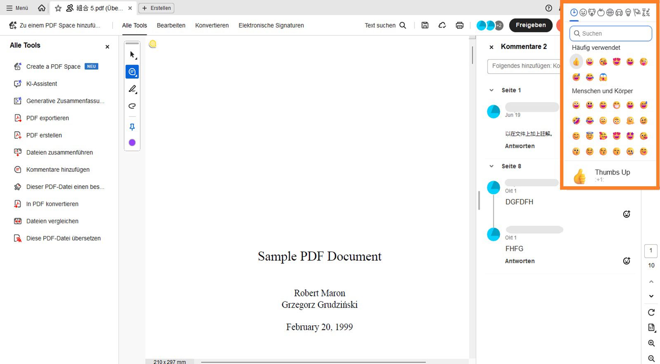
Task: Show smileys emoji category tab
Action: pyautogui.click(x=583, y=12)
